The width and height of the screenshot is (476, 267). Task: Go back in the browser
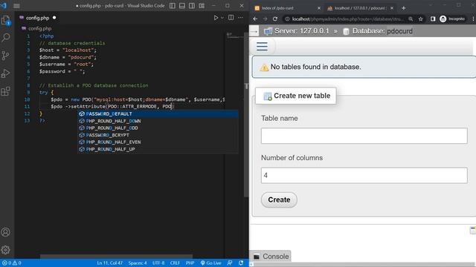[255, 19]
